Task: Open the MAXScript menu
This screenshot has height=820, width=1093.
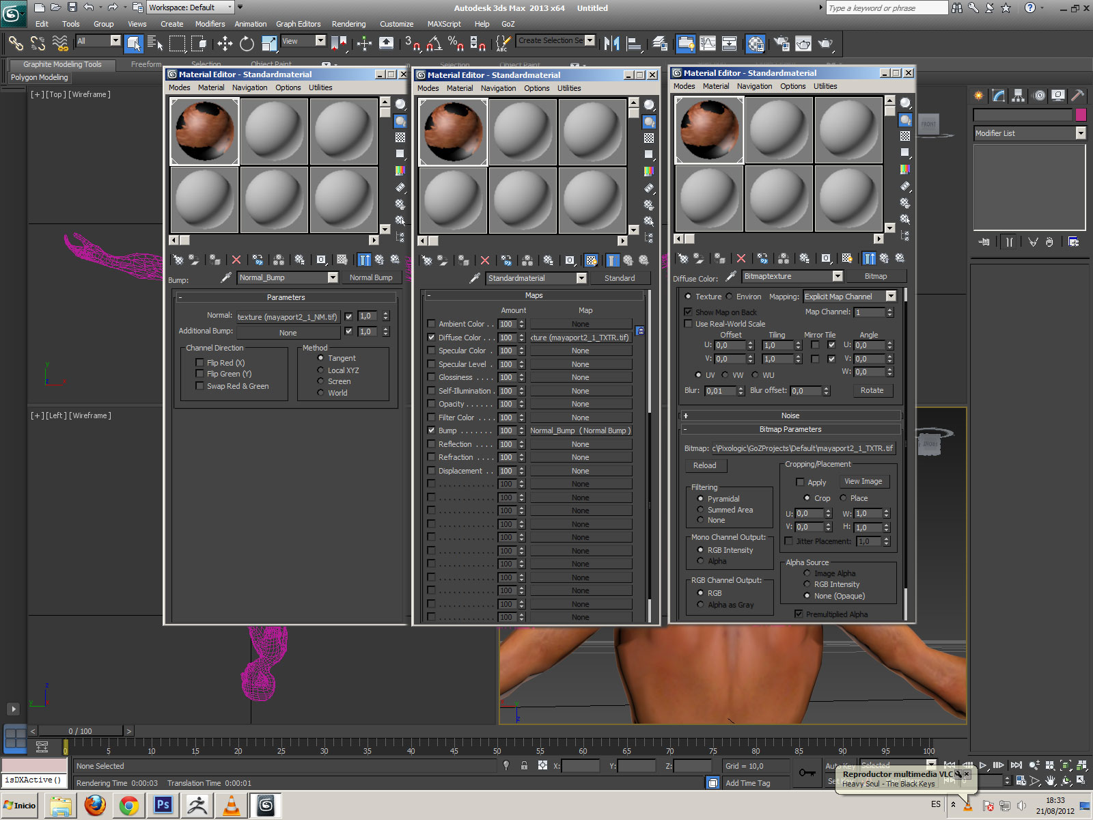Action: point(444,24)
